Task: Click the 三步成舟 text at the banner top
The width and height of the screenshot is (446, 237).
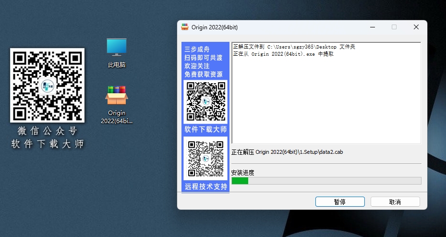Action: pos(197,50)
